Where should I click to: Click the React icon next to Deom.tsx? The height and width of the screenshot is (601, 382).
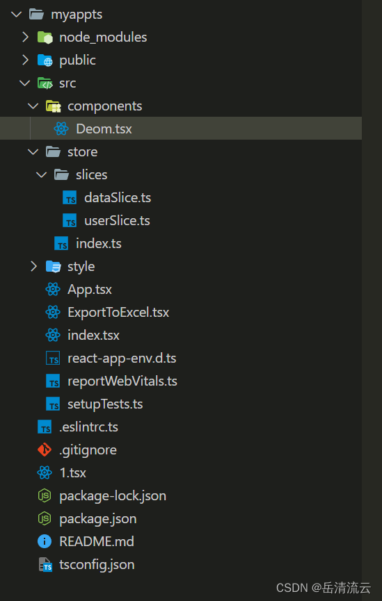click(61, 129)
